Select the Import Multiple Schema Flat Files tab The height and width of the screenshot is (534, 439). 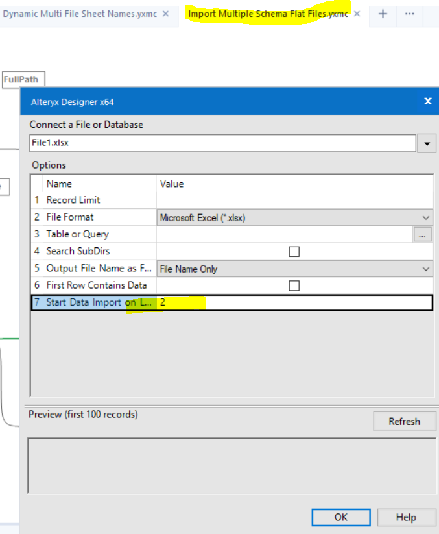[x=268, y=14]
